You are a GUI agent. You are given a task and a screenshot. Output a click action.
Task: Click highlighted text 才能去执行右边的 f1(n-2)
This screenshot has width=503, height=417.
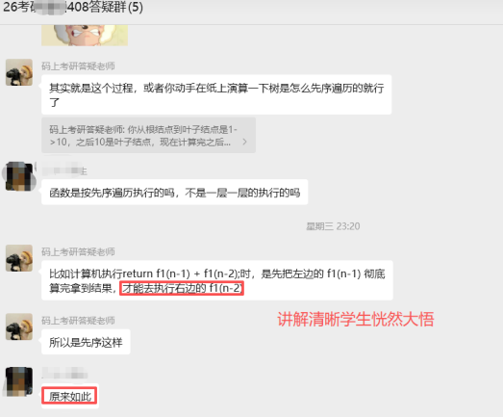[x=182, y=288]
